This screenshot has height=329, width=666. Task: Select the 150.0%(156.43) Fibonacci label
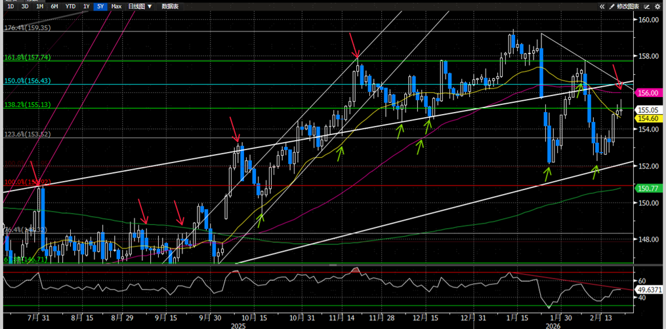click(27, 81)
